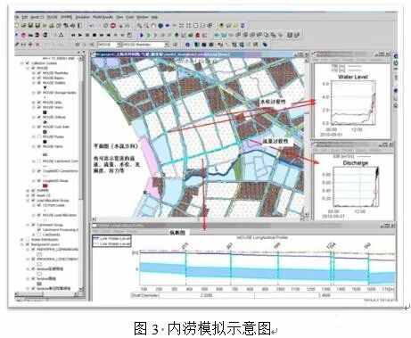Click the Water Level chart title
This screenshot has width=411, height=338.
click(x=353, y=77)
